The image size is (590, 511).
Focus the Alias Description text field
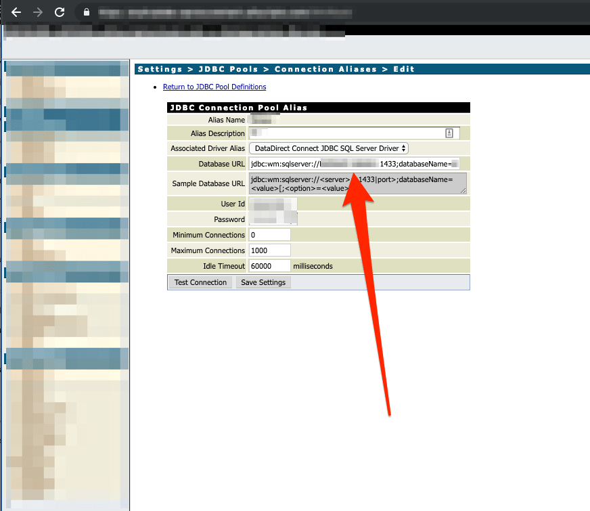coord(345,133)
